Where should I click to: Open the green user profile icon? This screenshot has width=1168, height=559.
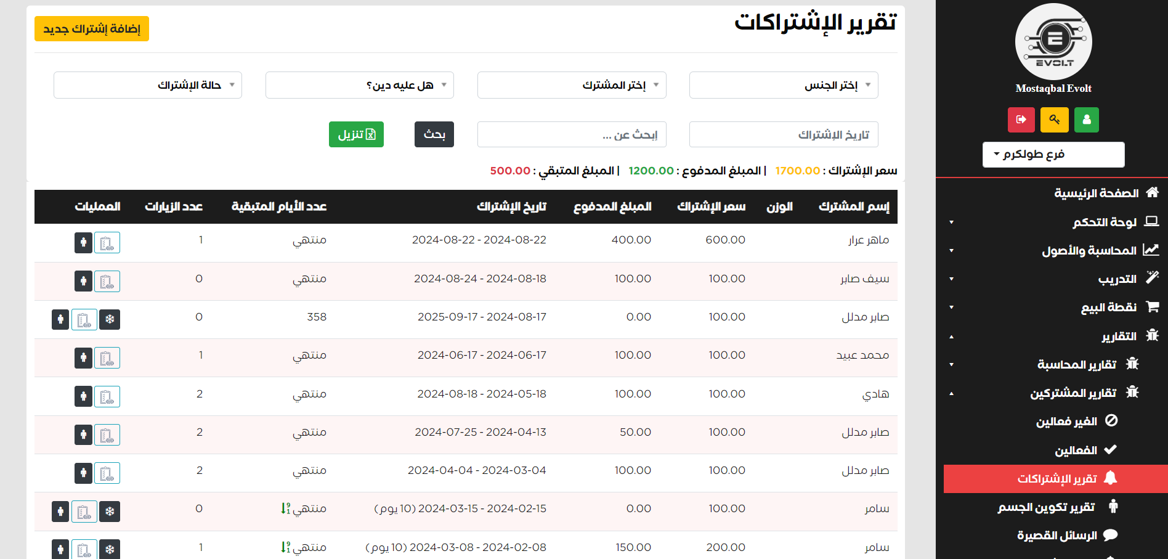coord(1086,120)
